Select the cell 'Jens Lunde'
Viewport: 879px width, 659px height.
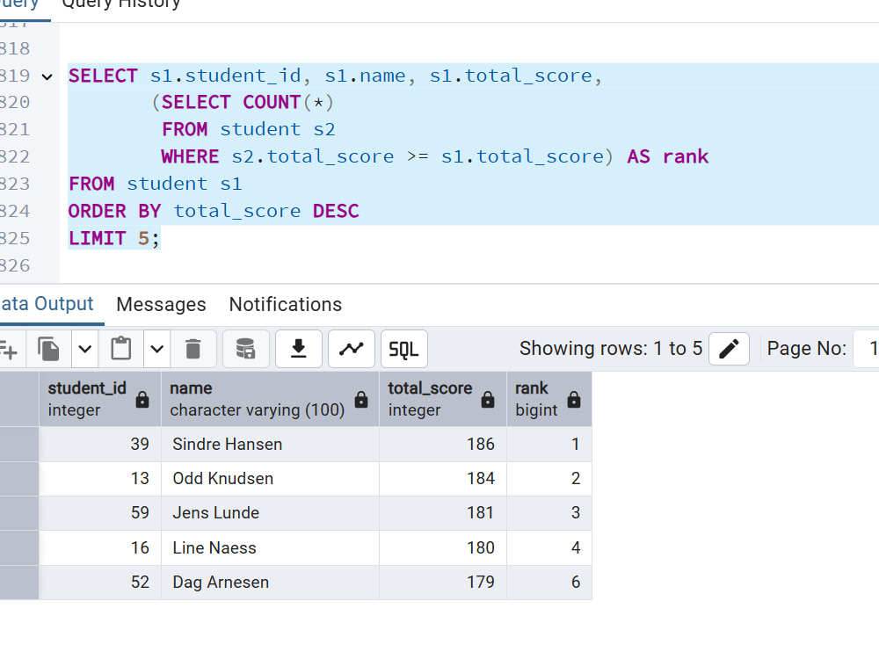click(270, 513)
